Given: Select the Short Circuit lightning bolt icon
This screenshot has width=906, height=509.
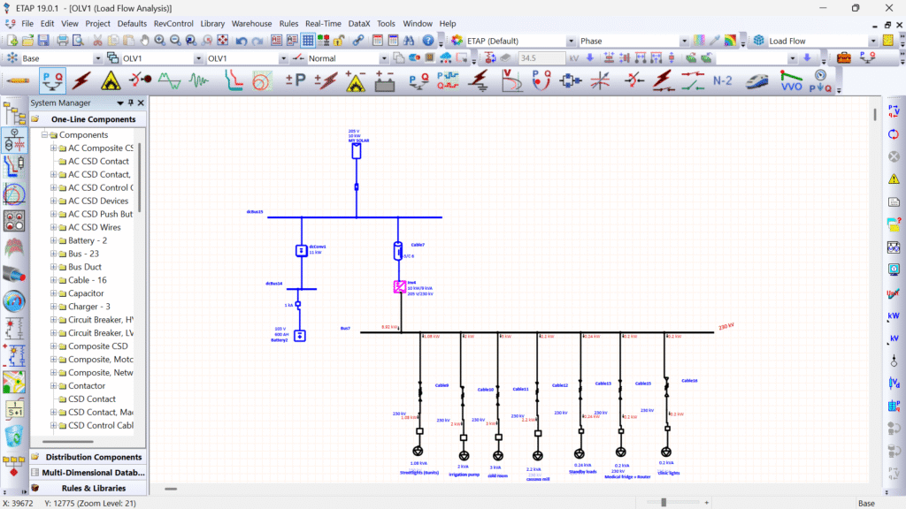Looking at the screenshot, I should 81,80.
